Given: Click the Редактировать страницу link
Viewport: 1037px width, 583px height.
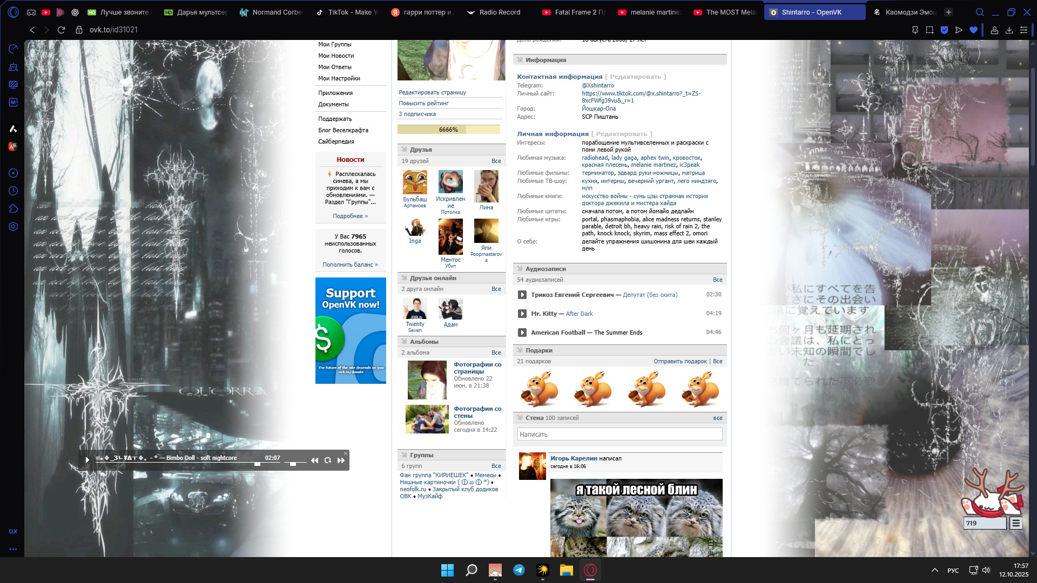Looking at the screenshot, I should click(x=432, y=92).
